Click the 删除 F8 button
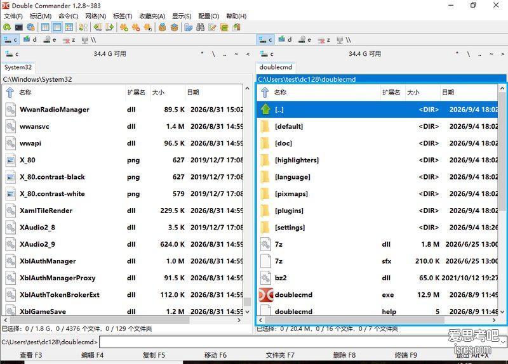 click(344, 355)
